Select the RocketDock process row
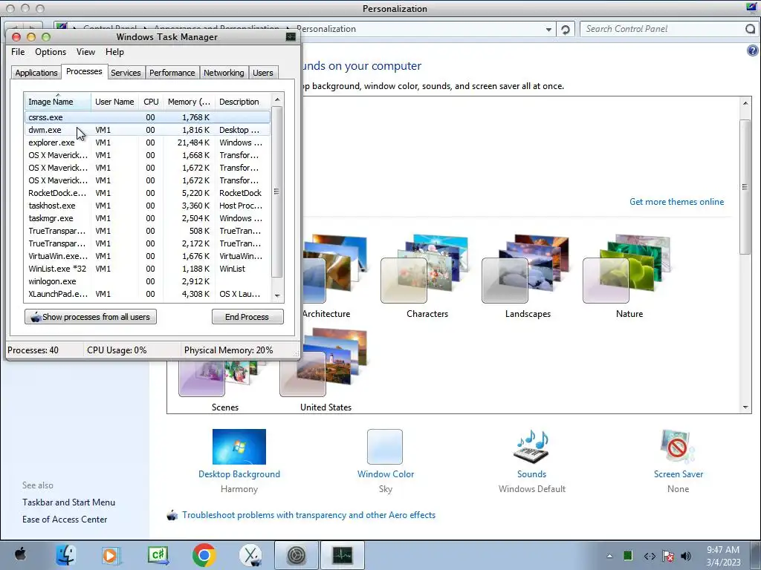761x570 pixels. point(147,193)
